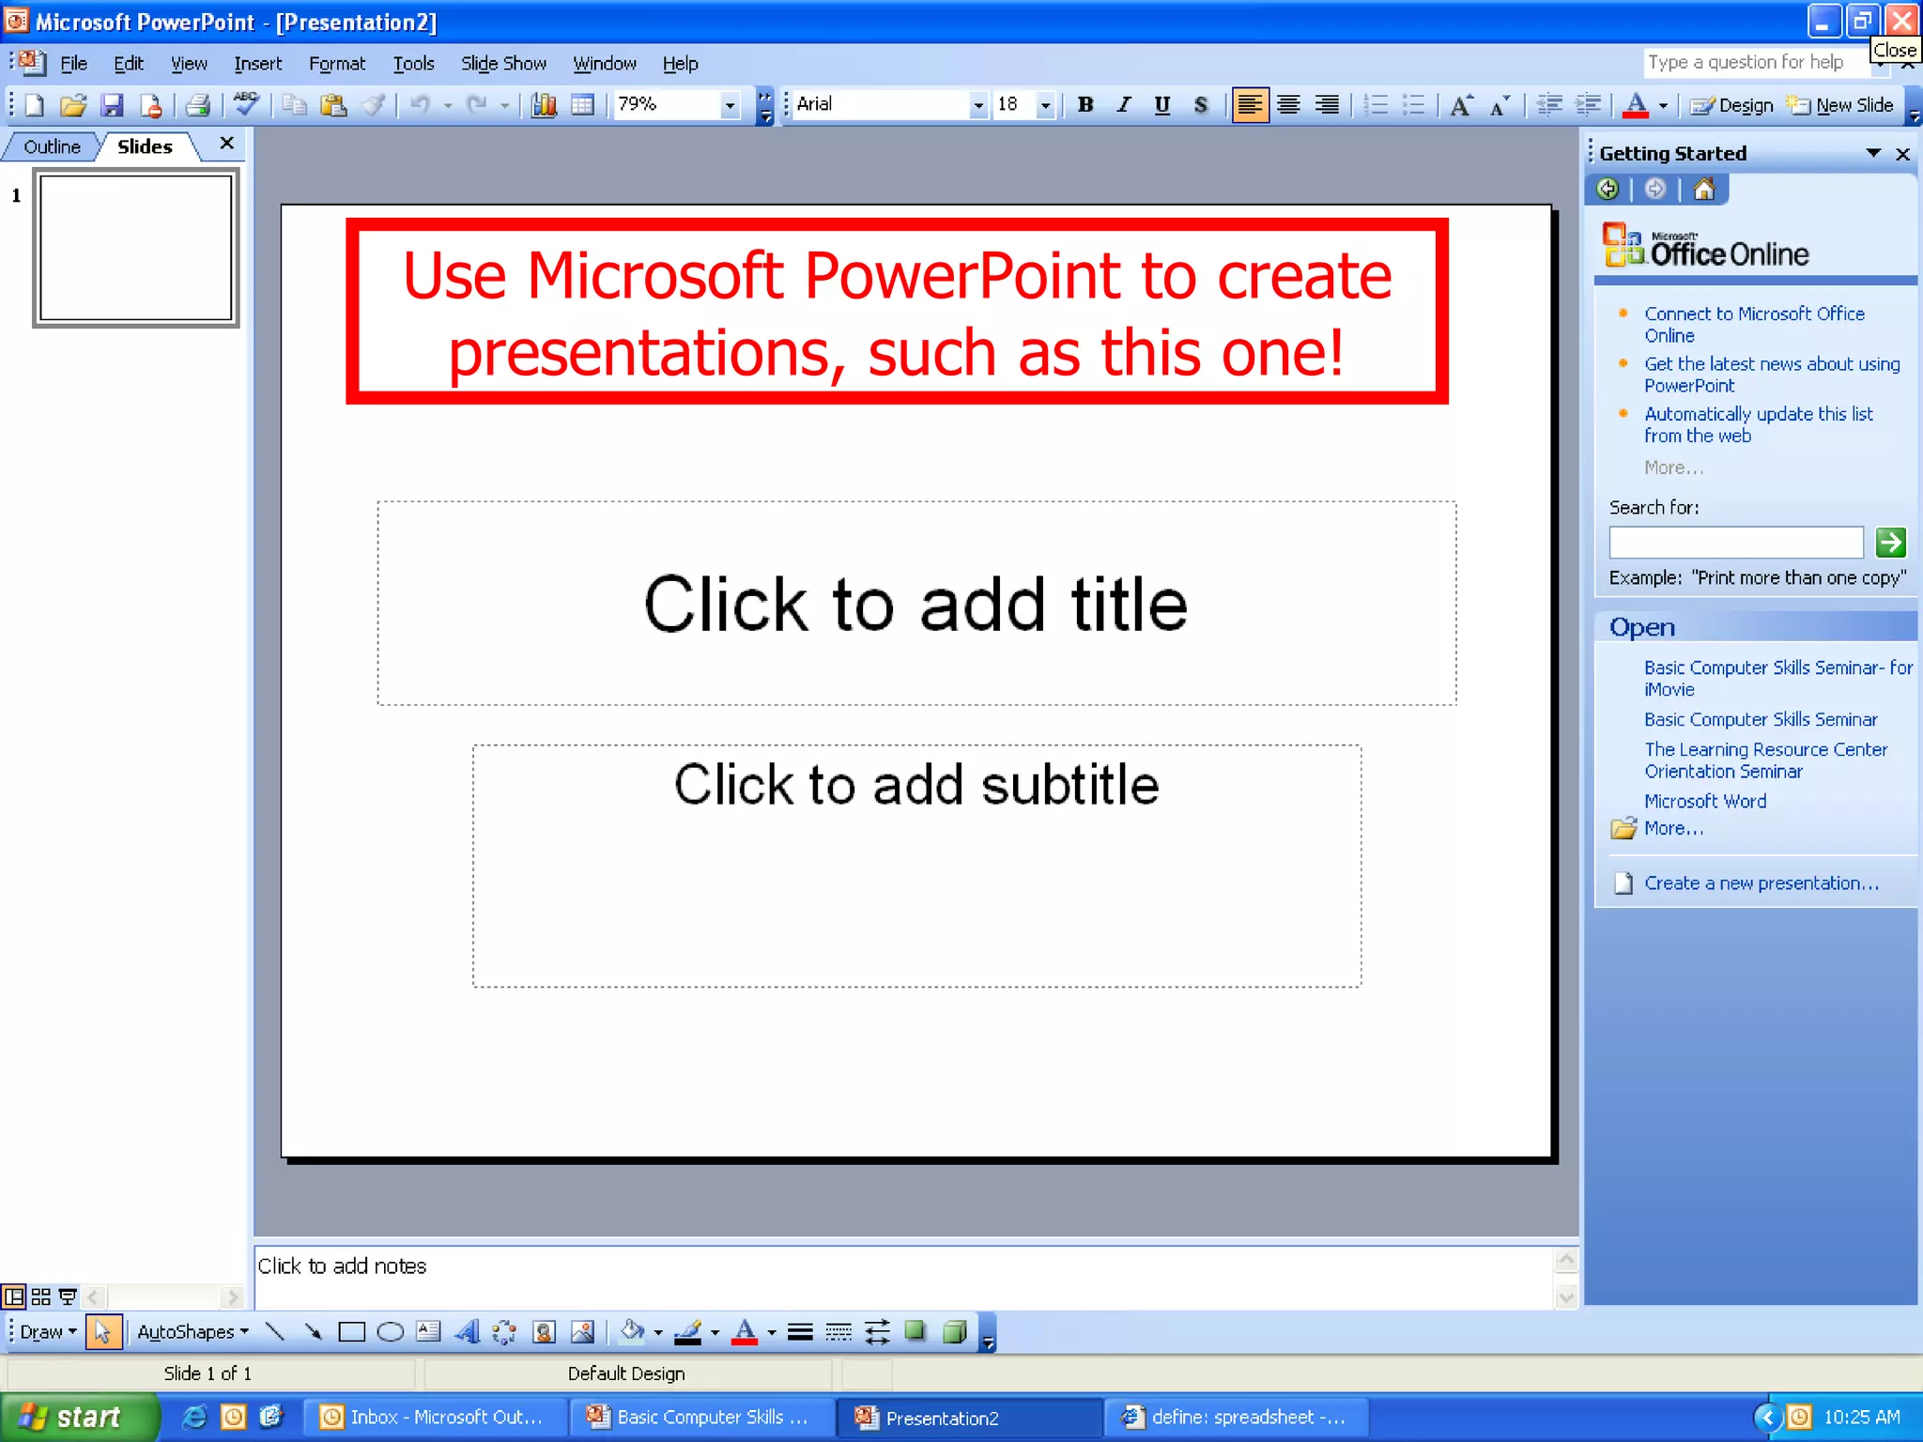Image resolution: width=1923 pixels, height=1442 pixels.
Task: Select the Rectangle drawing tool
Action: point(351,1331)
